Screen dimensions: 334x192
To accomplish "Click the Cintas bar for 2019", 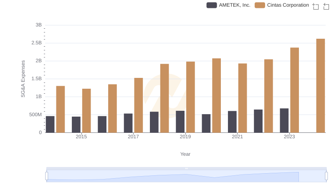I will point(190,97).
